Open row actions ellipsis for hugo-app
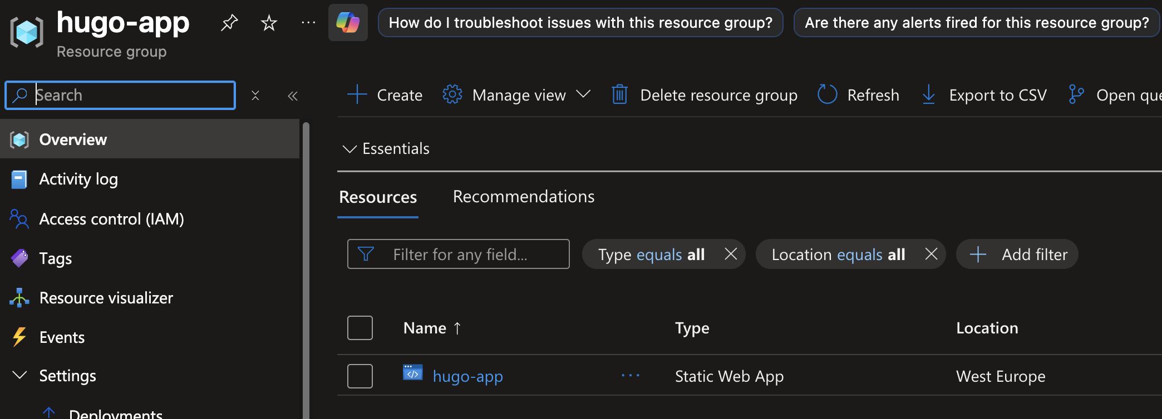This screenshot has width=1162, height=419. point(630,376)
